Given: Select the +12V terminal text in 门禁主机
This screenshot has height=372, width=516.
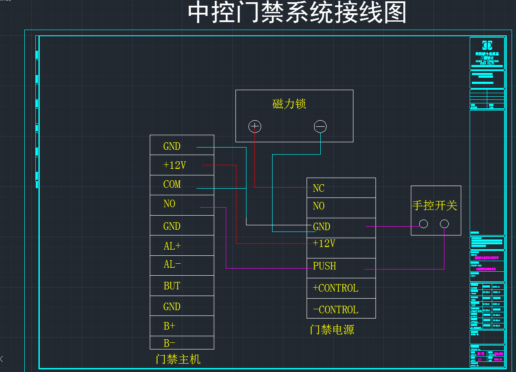Looking at the screenshot, I should click(175, 165).
